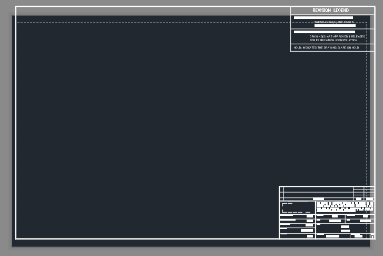Select the dashed printable-area line along top
This screenshot has height=256, width=383.
coord(158,22)
